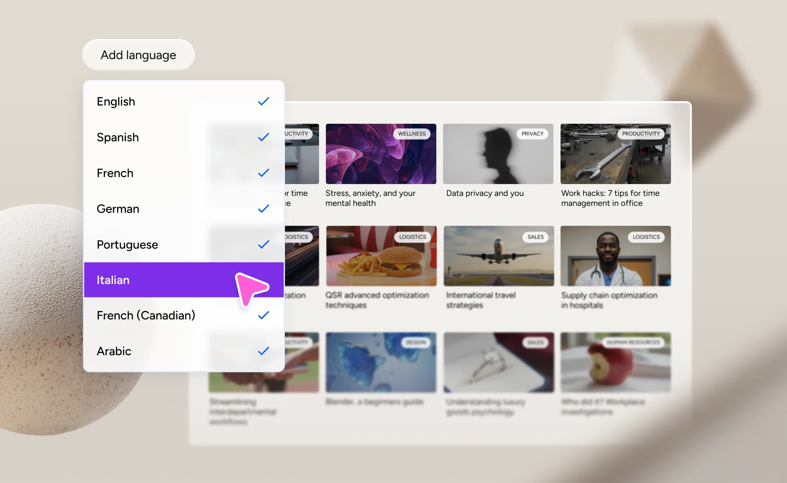Select the Arabic language label
The height and width of the screenshot is (483, 787).
point(114,351)
